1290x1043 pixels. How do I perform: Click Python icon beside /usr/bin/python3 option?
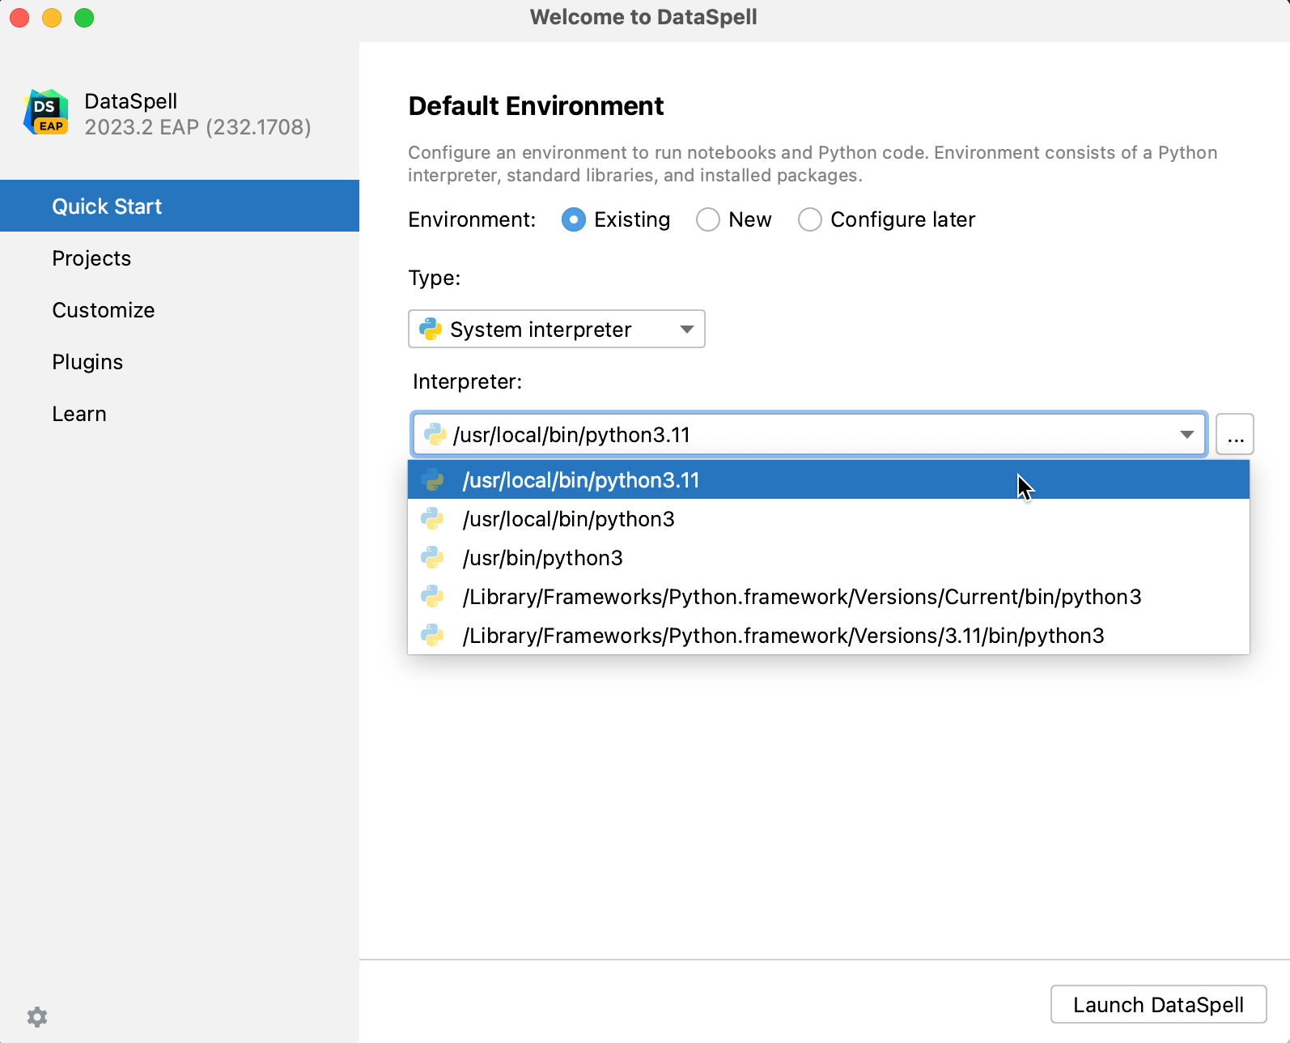(432, 557)
